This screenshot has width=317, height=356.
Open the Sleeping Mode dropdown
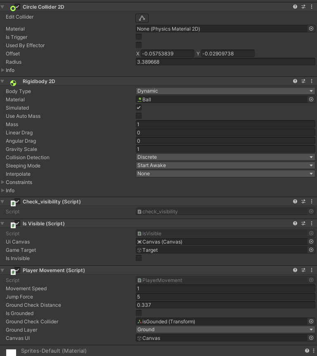click(x=225, y=165)
